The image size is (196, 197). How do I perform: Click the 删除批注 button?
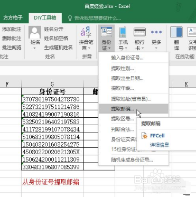pyautogui.click(x=11, y=38)
